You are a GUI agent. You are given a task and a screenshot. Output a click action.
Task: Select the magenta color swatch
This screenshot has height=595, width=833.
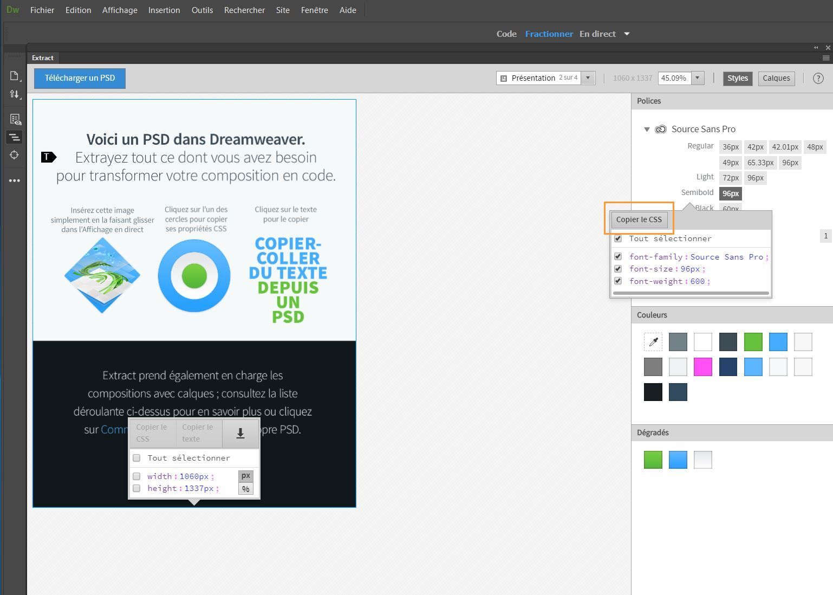pos(703,367)
